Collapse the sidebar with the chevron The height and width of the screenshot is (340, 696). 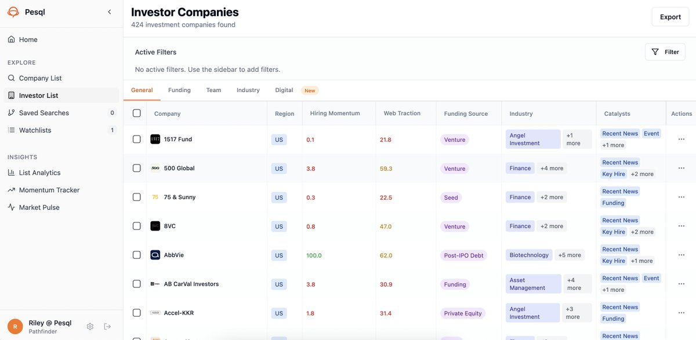click(x=110, y=12)
